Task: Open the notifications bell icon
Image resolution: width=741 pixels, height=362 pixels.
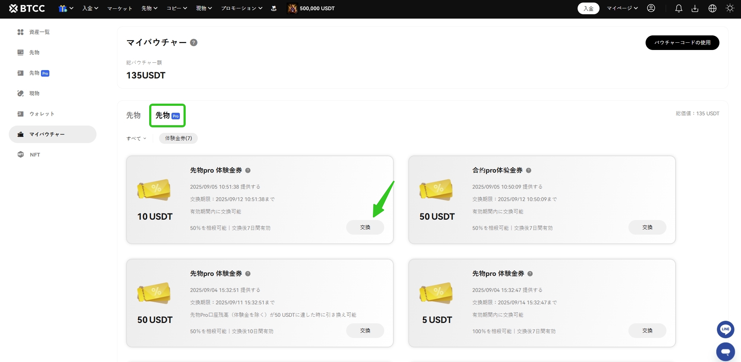Action: 678,8
